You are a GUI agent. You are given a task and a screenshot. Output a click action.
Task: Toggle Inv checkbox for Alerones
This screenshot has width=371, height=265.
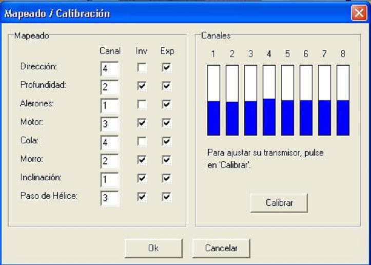[142, 104]
